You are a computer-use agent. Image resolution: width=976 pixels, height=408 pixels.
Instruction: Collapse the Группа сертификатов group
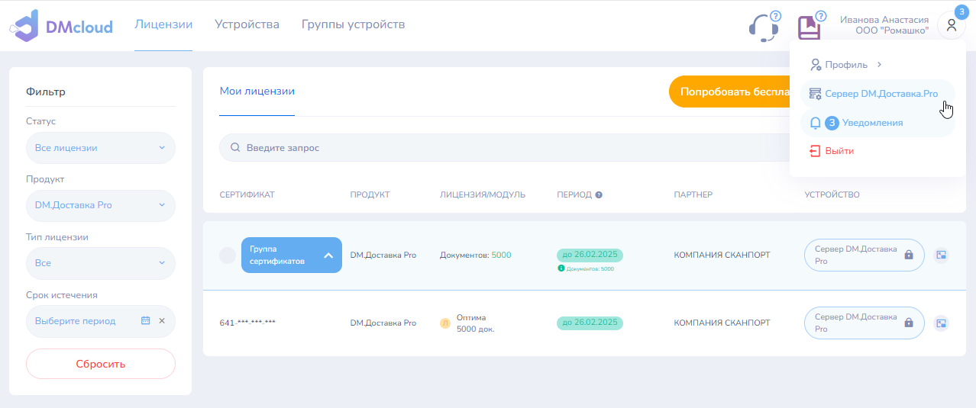point(328,255)
